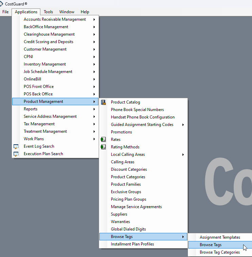
Task: Expand BackOffice Management submenu
Action: 55,27
